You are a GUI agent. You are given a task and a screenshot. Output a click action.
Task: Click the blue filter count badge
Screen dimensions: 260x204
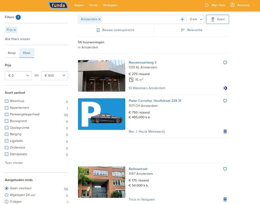coord(18,17)
